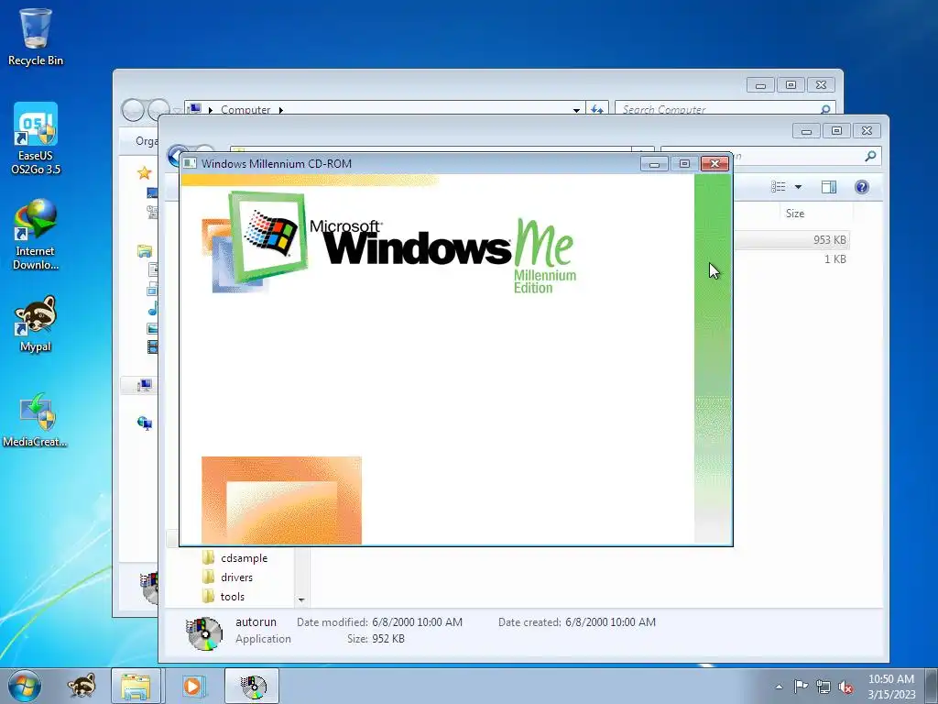Minimize the rear Computer window
938x704 pixels.
click(x=760, y=85)
